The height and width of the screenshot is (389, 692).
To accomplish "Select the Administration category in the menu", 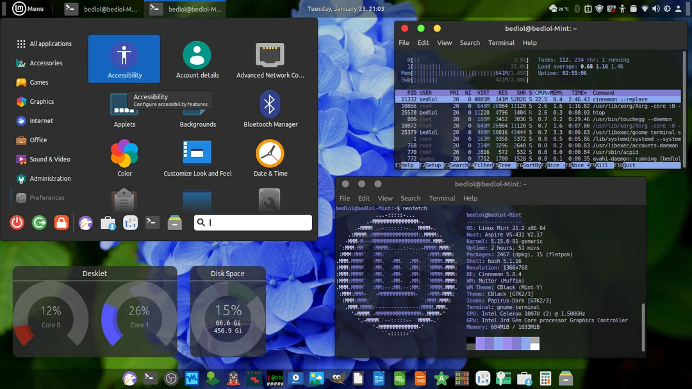I will (x=49, y=178).
